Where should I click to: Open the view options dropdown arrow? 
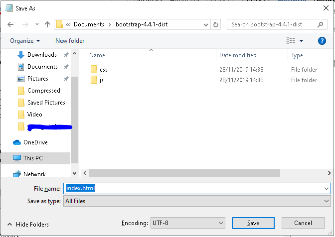tap(301, 41)
